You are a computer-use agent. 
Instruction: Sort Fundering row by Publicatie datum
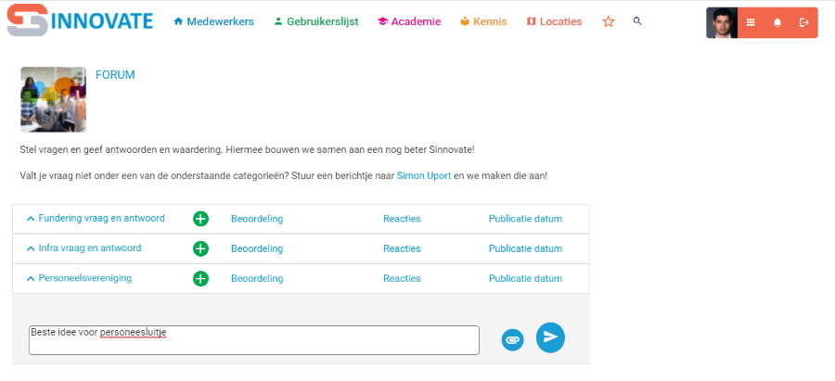pyautogui.click(x=525, y=219)
